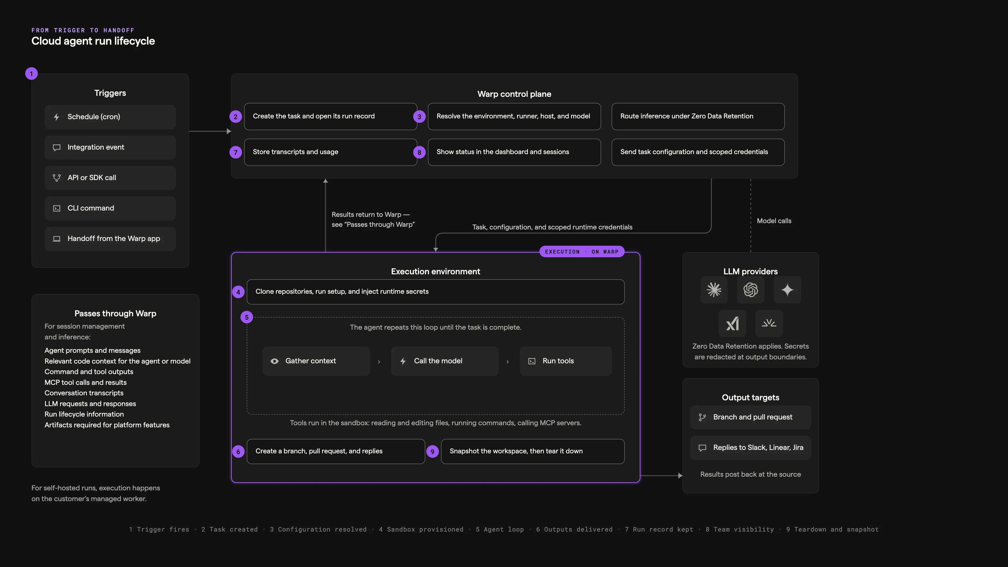Click the chat bubble icon beside Integration event

[56, 148]
